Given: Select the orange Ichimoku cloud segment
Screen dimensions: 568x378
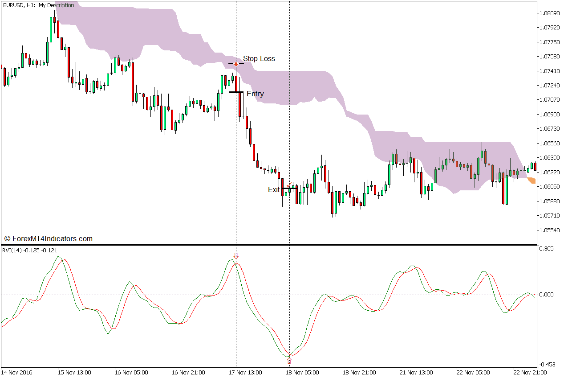Looking at the screenshot, I should (531, 180).
